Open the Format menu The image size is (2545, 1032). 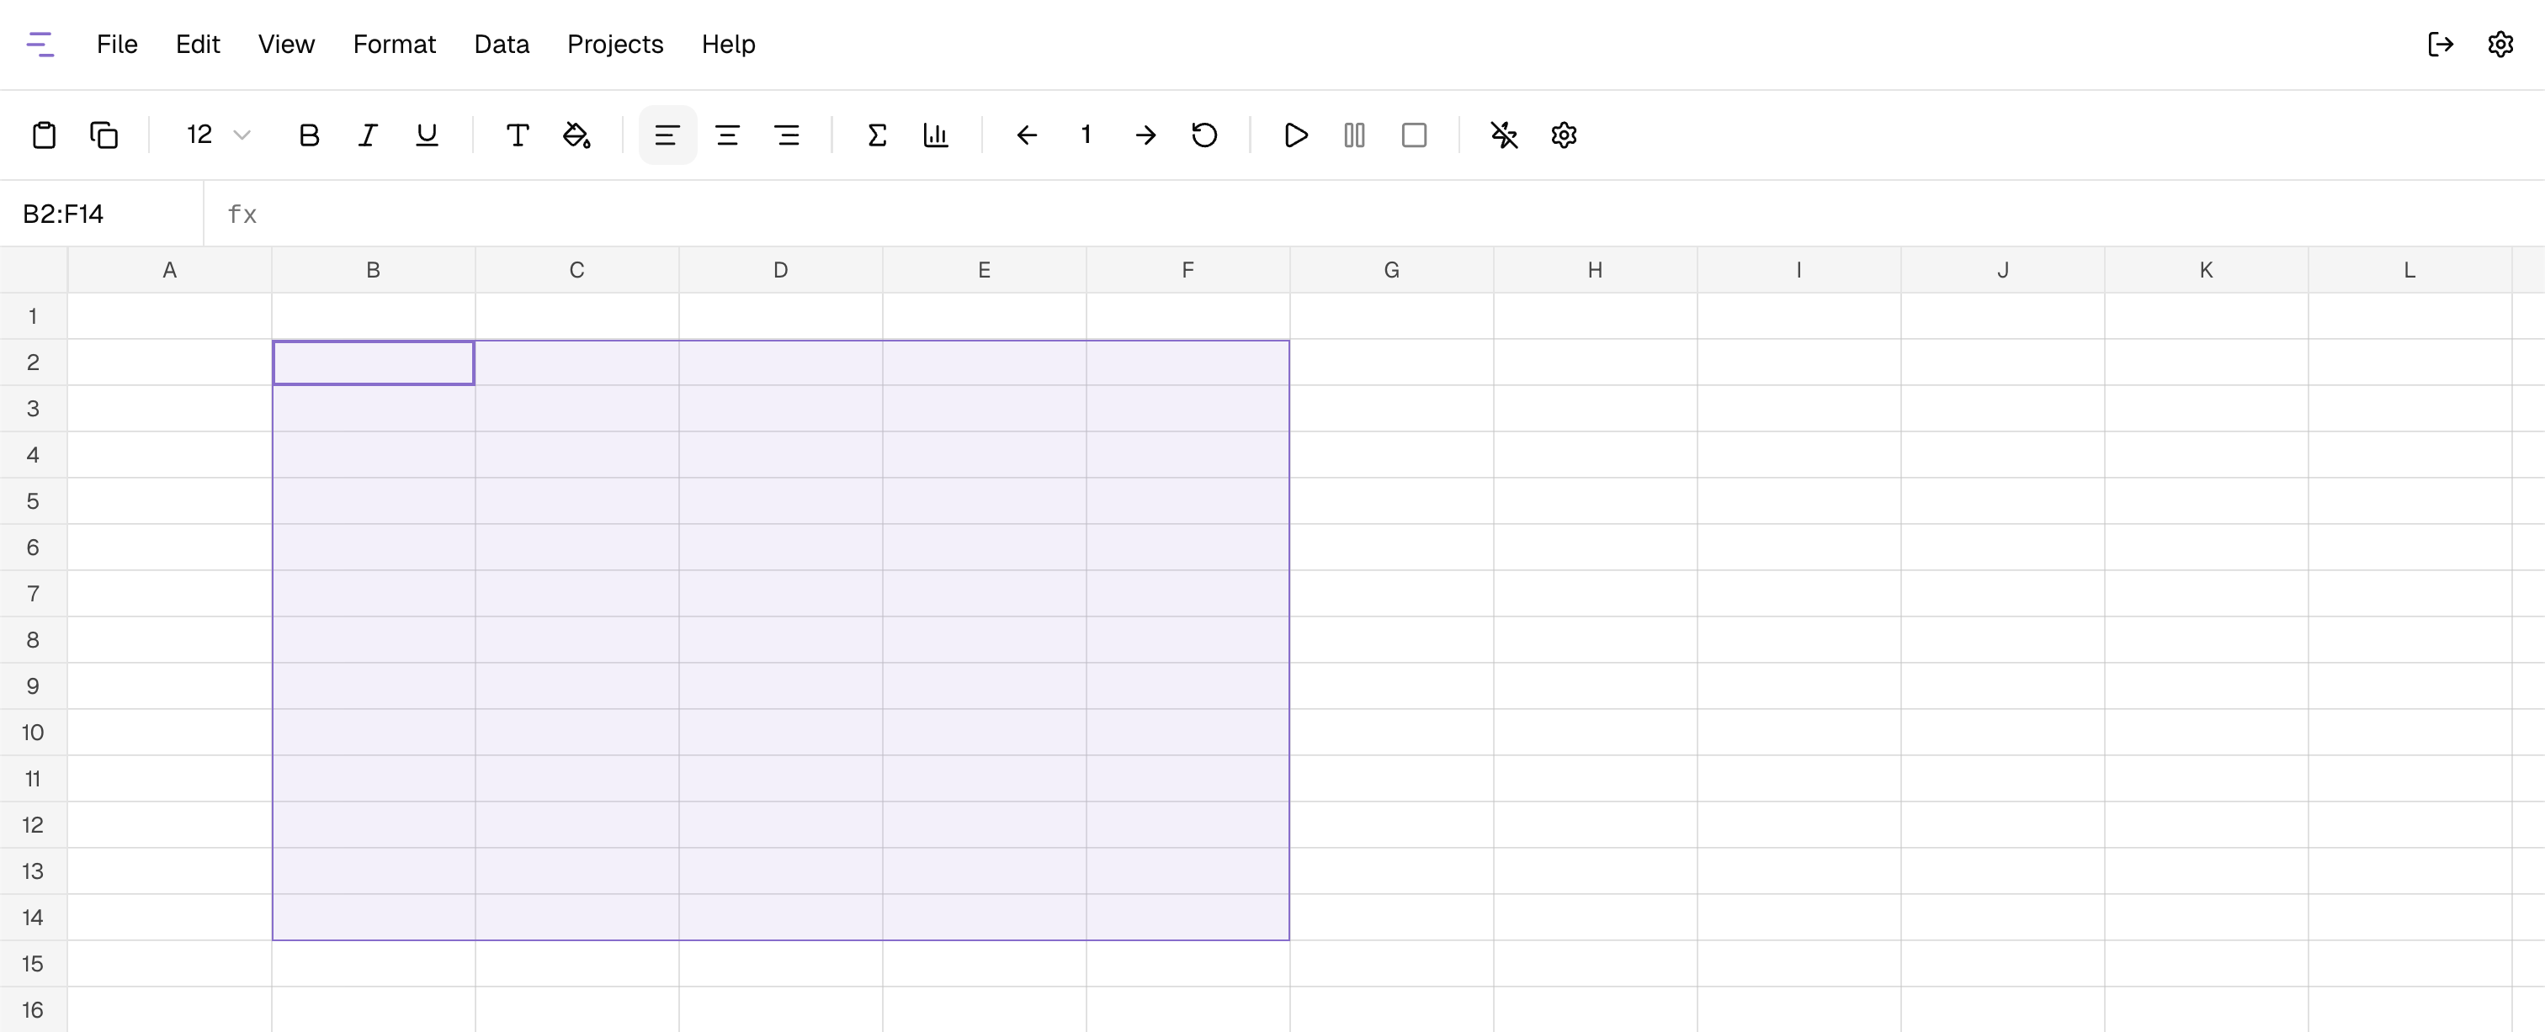pyautogui.click(x=394, y=45)
